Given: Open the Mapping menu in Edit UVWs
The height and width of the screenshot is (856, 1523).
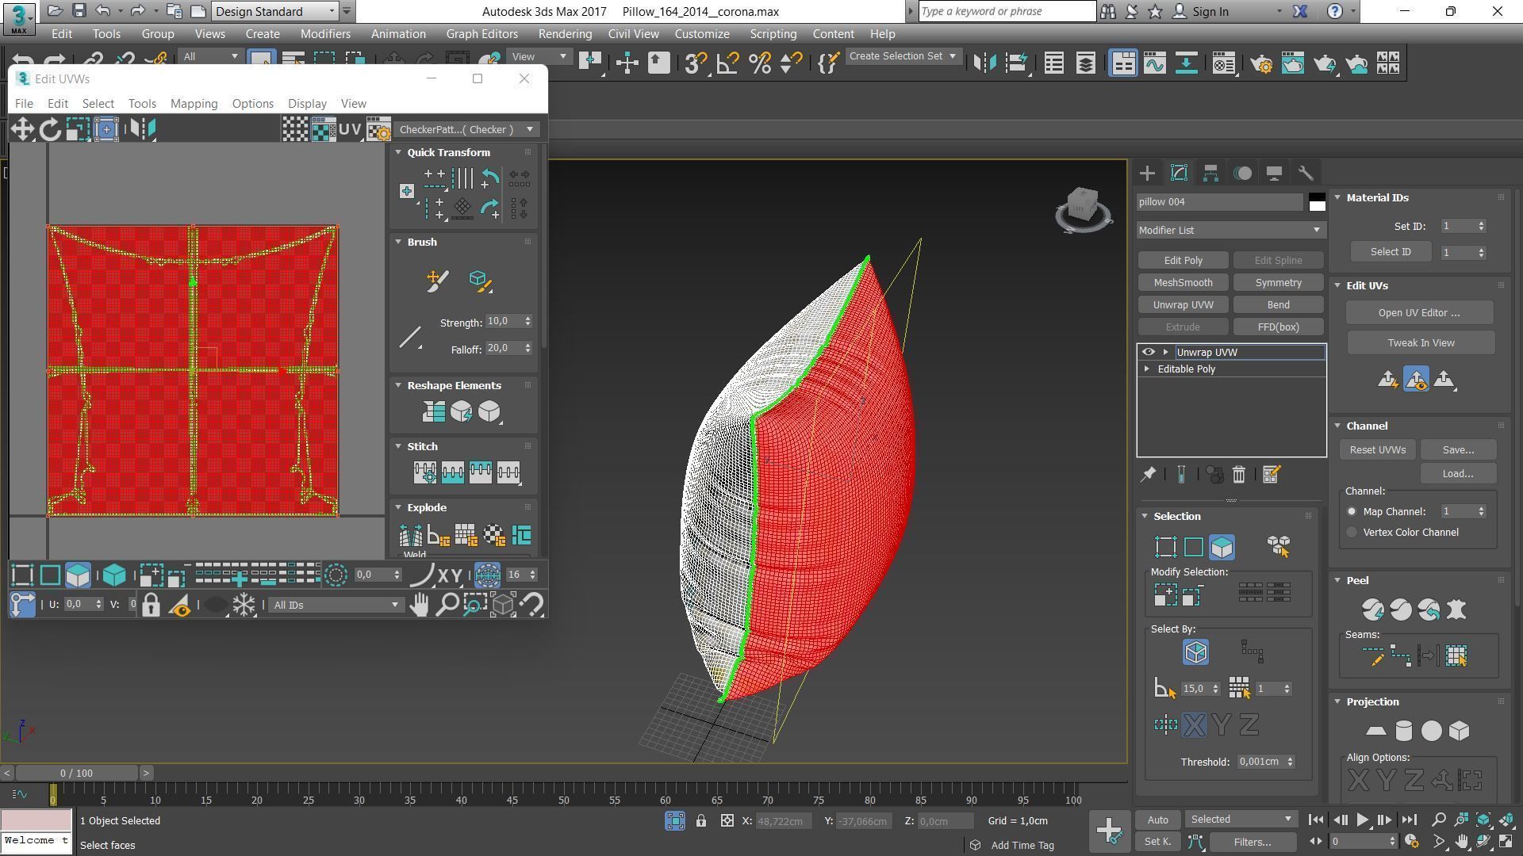Looking at the screenshot, I should click(194, 104).
